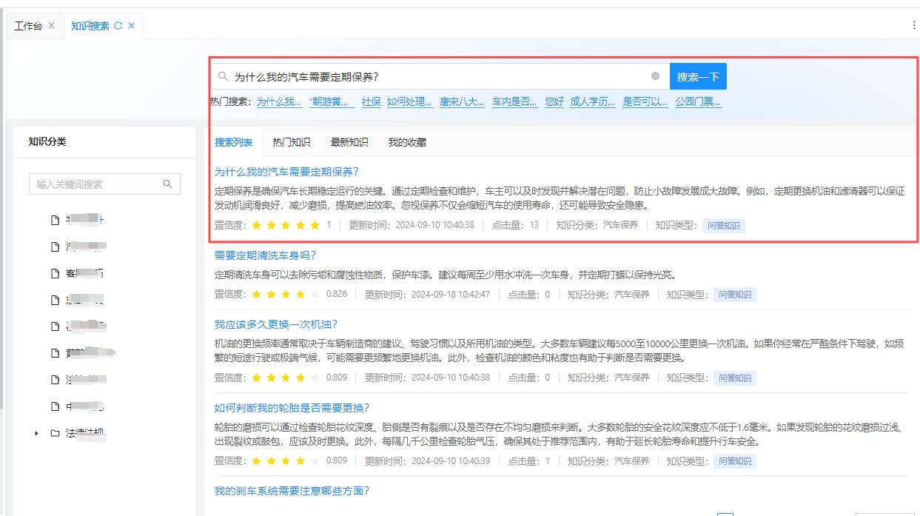Image resolution: width=920 pixels, height=516 pixels.
Task: Clear the search box text with the X icon
Action: [x=655, y=76]
